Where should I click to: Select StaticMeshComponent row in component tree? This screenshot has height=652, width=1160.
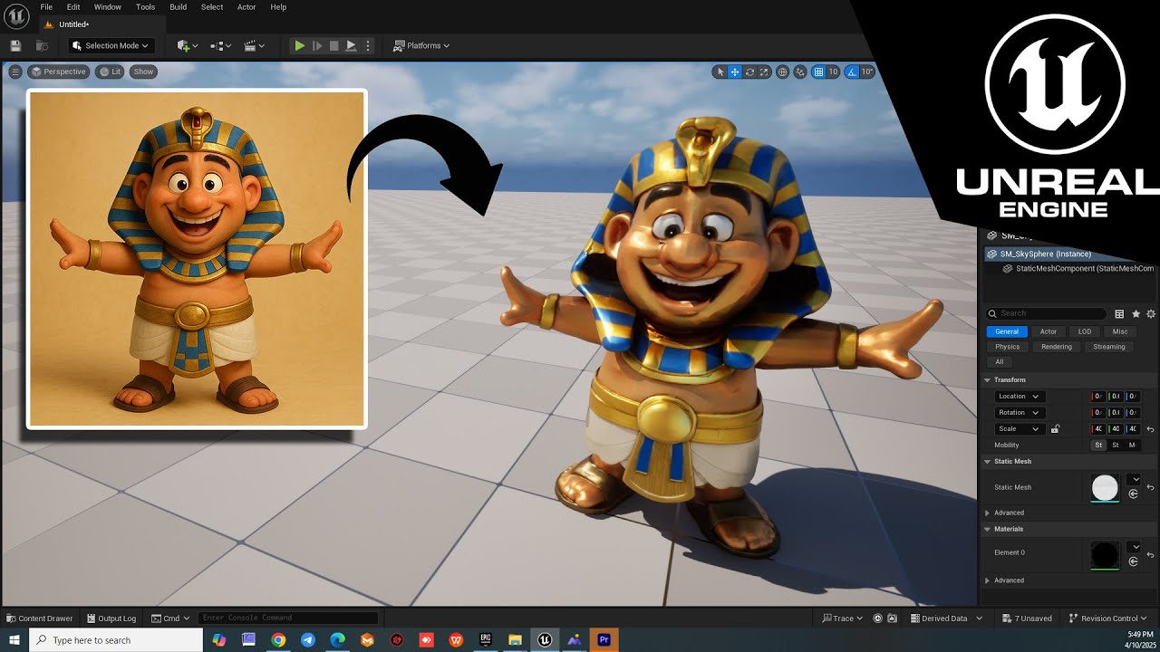[1078, 268]
